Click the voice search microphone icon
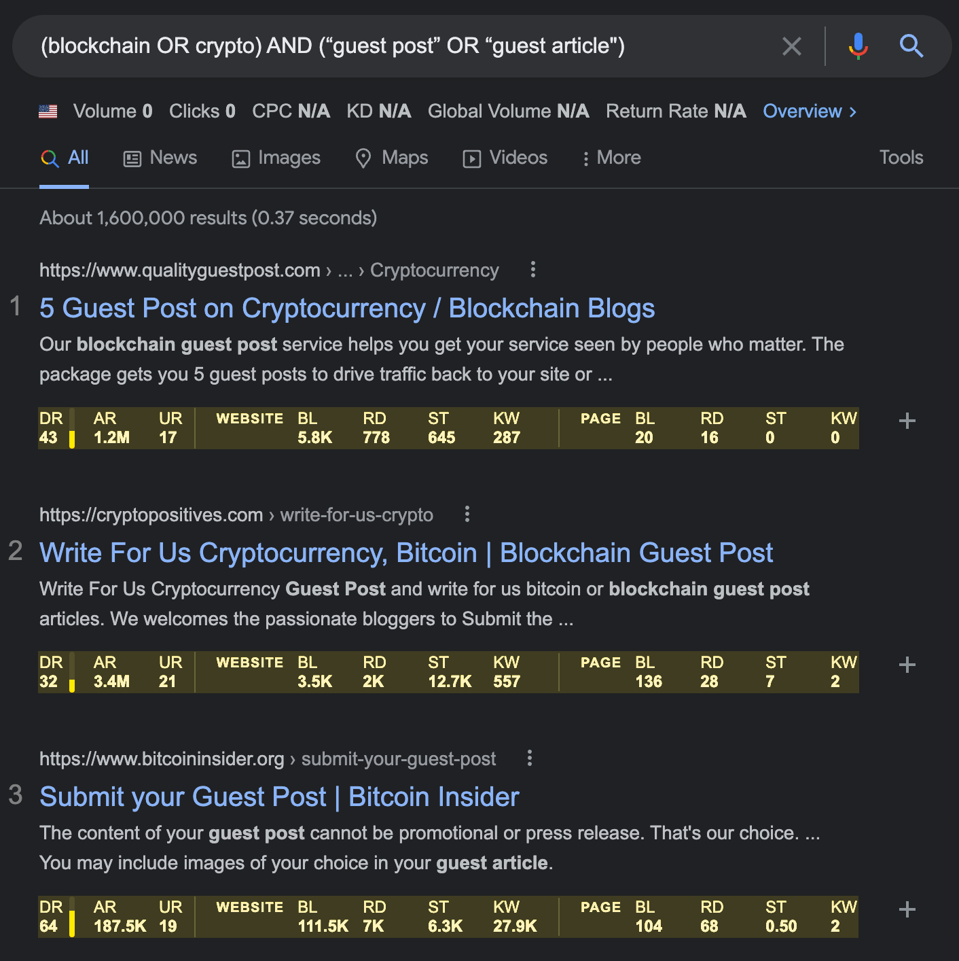 point(858,46)
